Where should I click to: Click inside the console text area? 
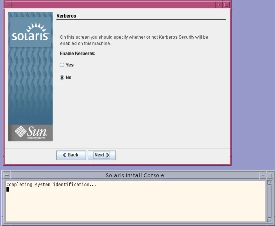[x=135, y=201]
